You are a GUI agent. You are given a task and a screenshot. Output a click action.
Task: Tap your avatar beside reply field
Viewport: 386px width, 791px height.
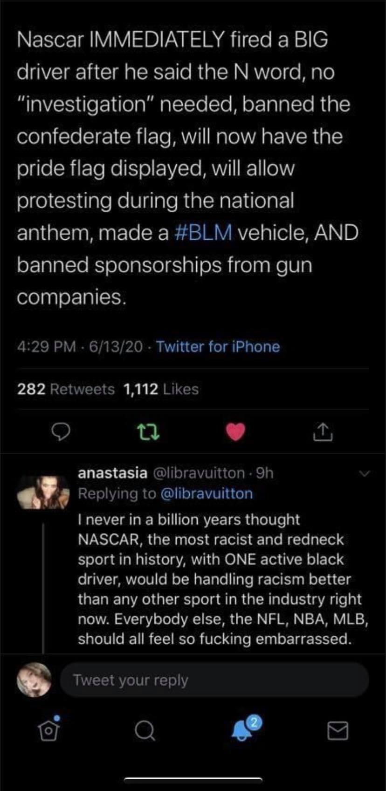point(34,680)
